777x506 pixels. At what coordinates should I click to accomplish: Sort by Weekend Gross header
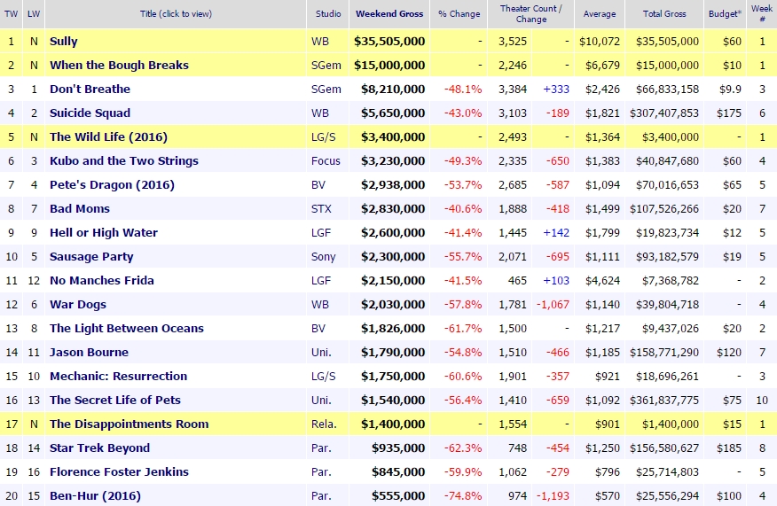tap(389, 14)
